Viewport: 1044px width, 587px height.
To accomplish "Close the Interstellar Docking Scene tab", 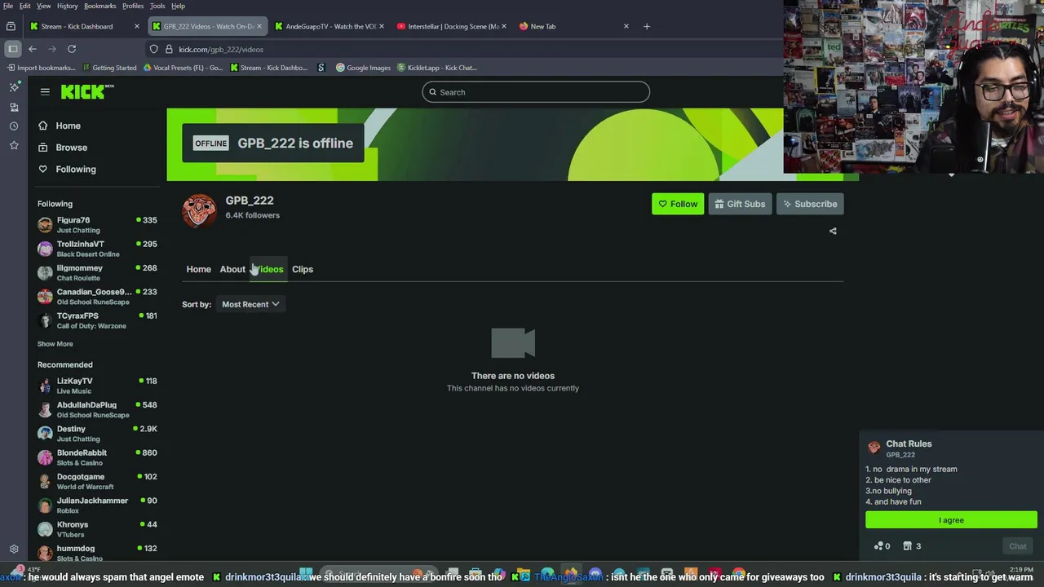I will (504, 26).
